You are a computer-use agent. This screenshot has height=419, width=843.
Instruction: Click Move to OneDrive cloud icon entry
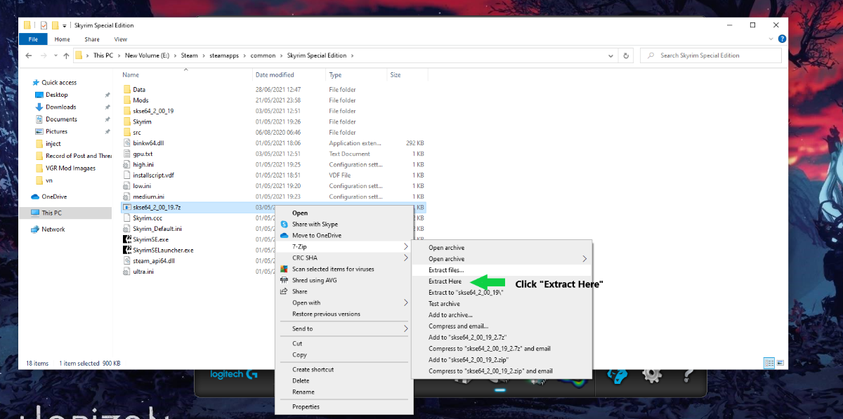317,235
